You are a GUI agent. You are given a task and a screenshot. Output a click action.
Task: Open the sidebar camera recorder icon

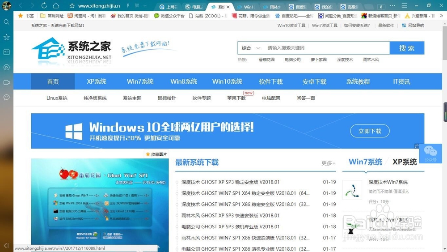tap(6, 82)
